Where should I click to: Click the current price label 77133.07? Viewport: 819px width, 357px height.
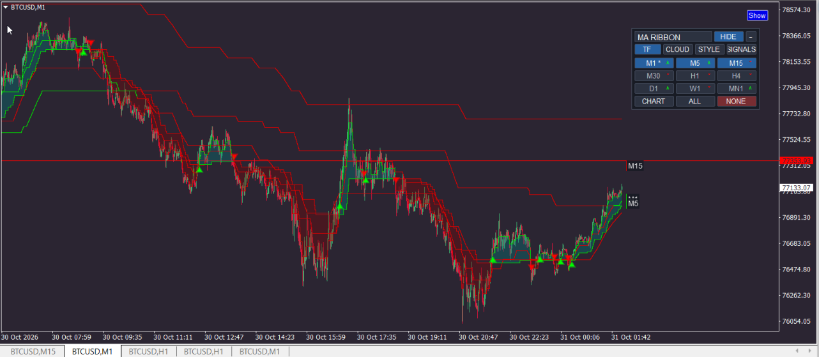[795, 188]
